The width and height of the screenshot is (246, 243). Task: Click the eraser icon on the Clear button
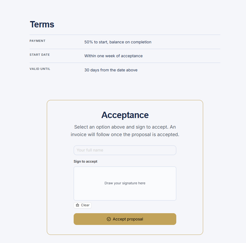pos(78,205)
